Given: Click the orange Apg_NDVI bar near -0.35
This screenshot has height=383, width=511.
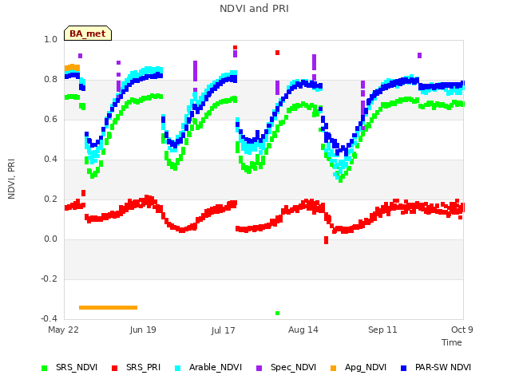Looking at the screenshot, I should [x=109, y=307].
